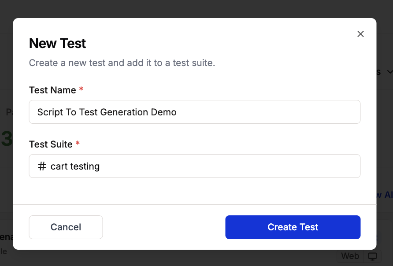The width and height of the screenshot is (393, 266).
Task: Click the dimmed backdrop above the dialog
Action: click(196, 8)
